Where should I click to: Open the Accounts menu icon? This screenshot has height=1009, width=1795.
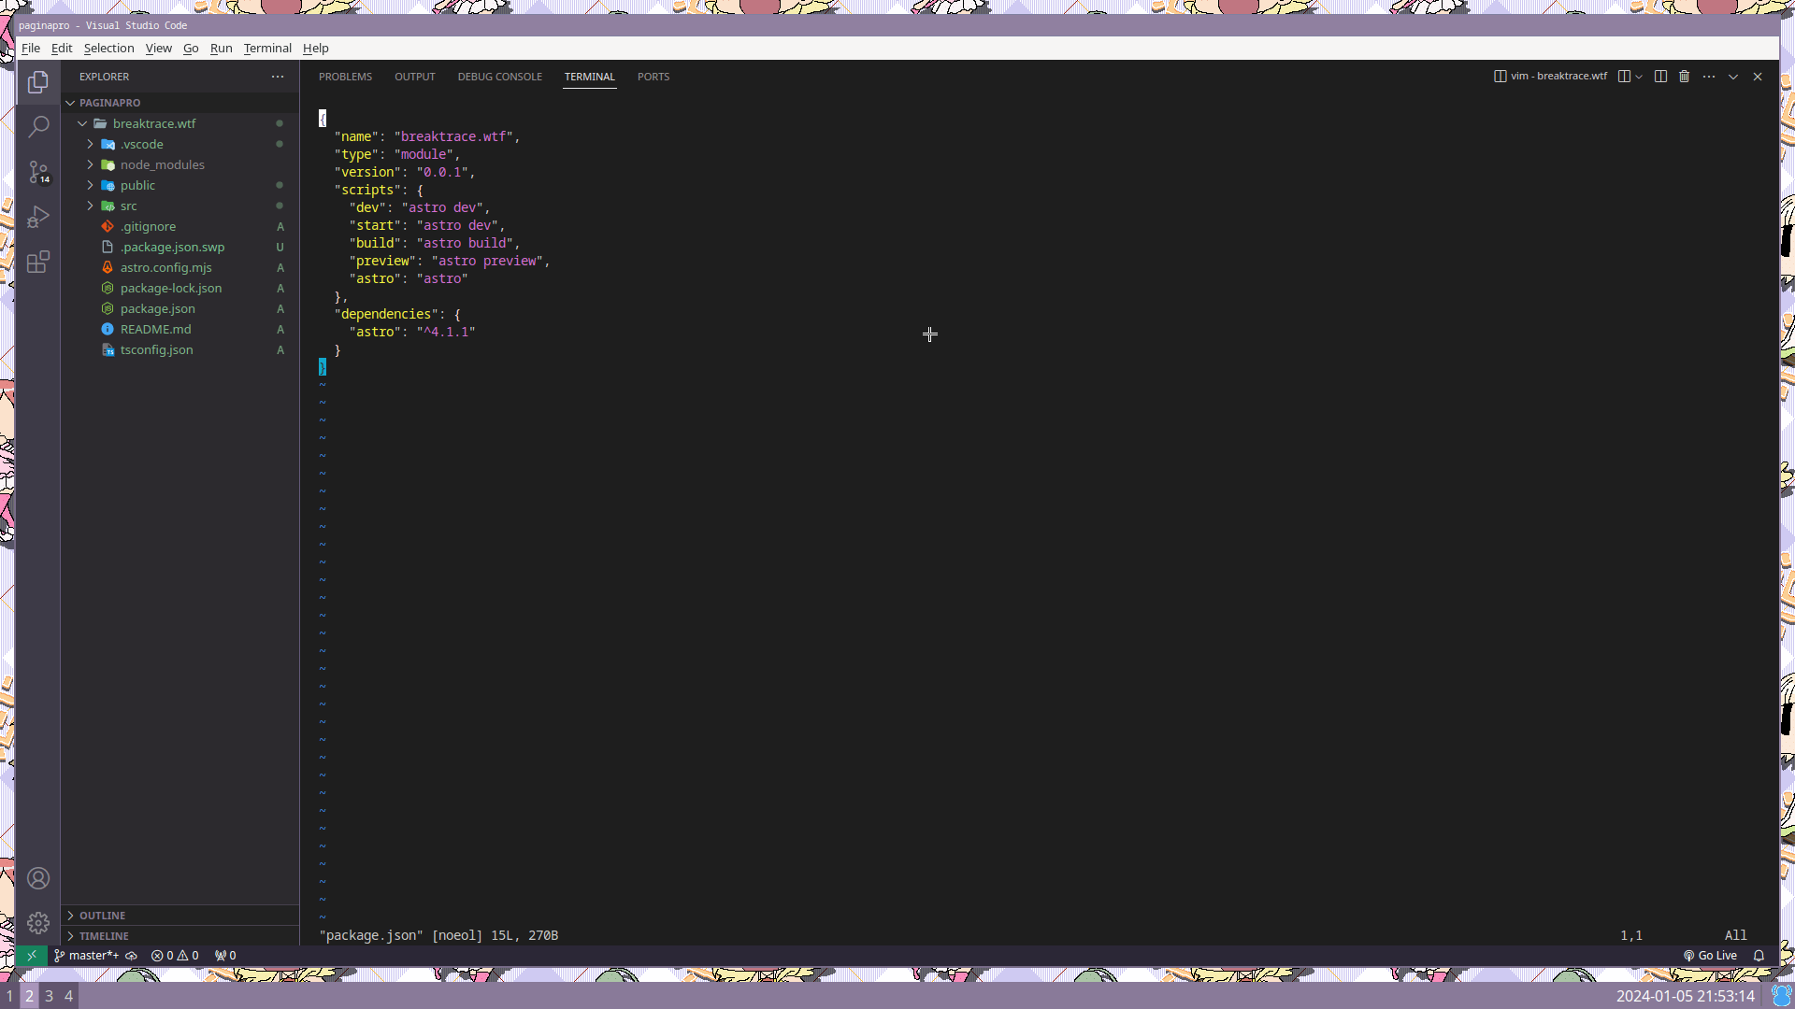(38, 878)
